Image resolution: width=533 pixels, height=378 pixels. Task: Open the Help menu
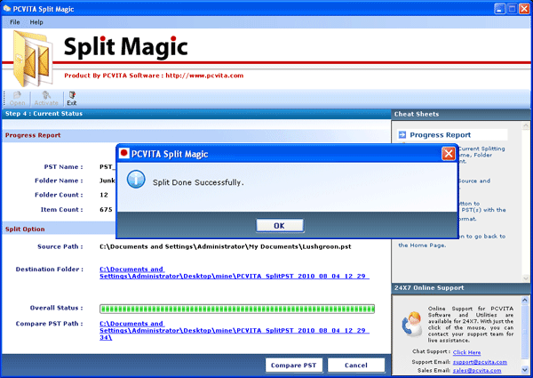coord(36,21)
